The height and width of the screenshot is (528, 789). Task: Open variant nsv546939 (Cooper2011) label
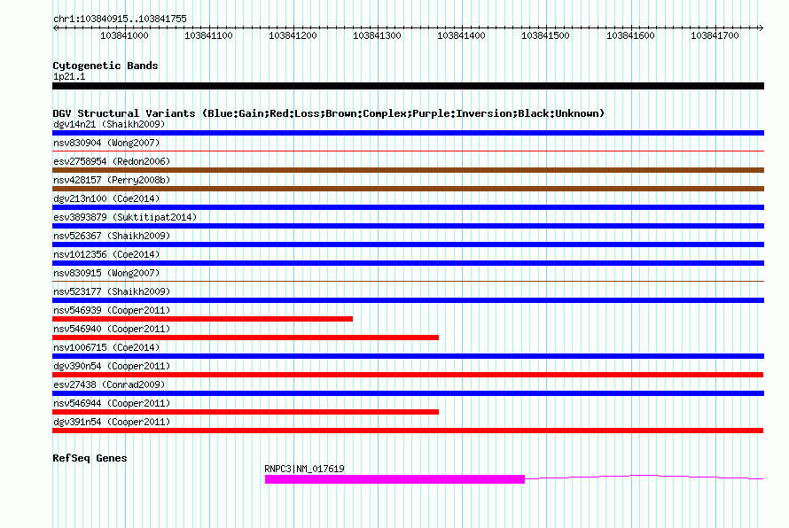[x=112, y=310]
